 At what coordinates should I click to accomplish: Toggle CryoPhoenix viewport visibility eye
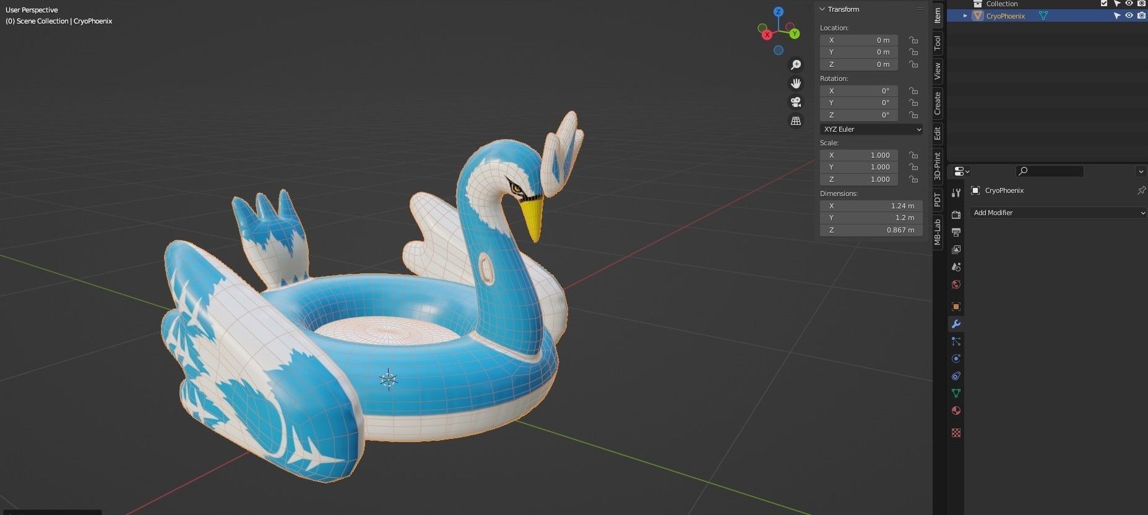1129,16
